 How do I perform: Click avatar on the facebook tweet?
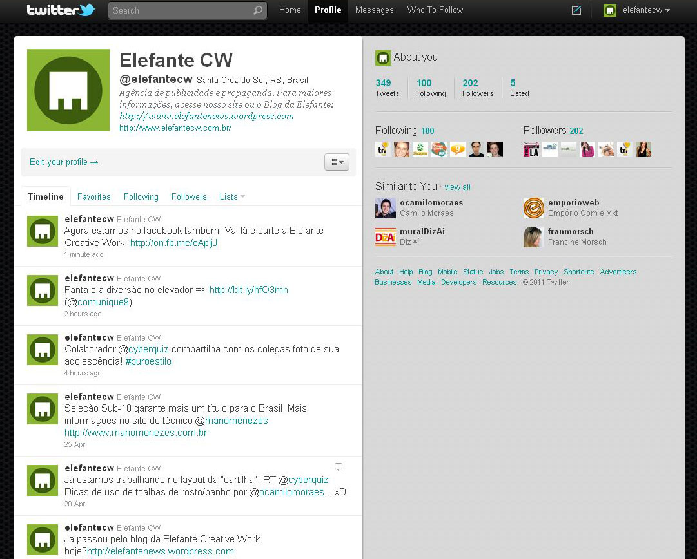(43, 231)
